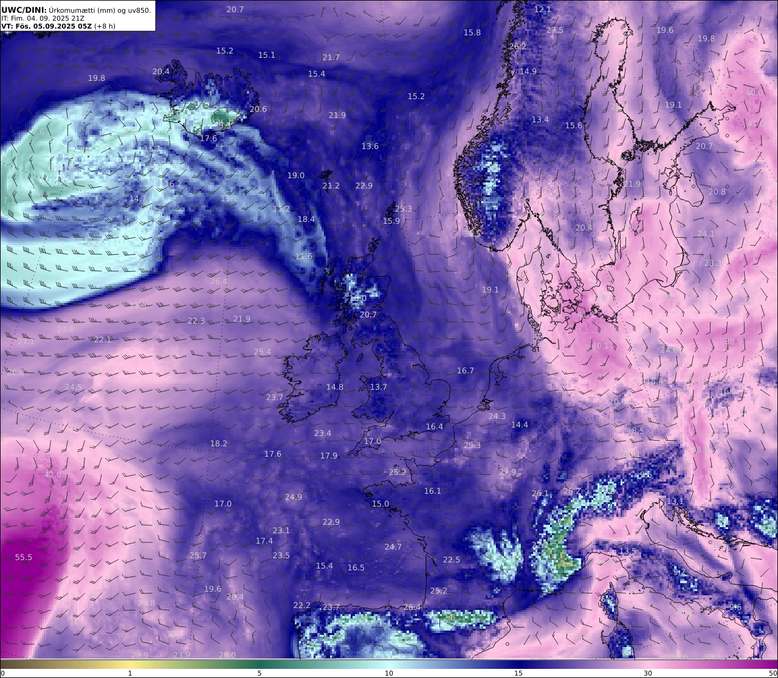778x678 pixels.
Task: Click 'Úrkomumætti (mm) og uv850.' in the header
Action: pyautogui.click(x=100, y=10)
